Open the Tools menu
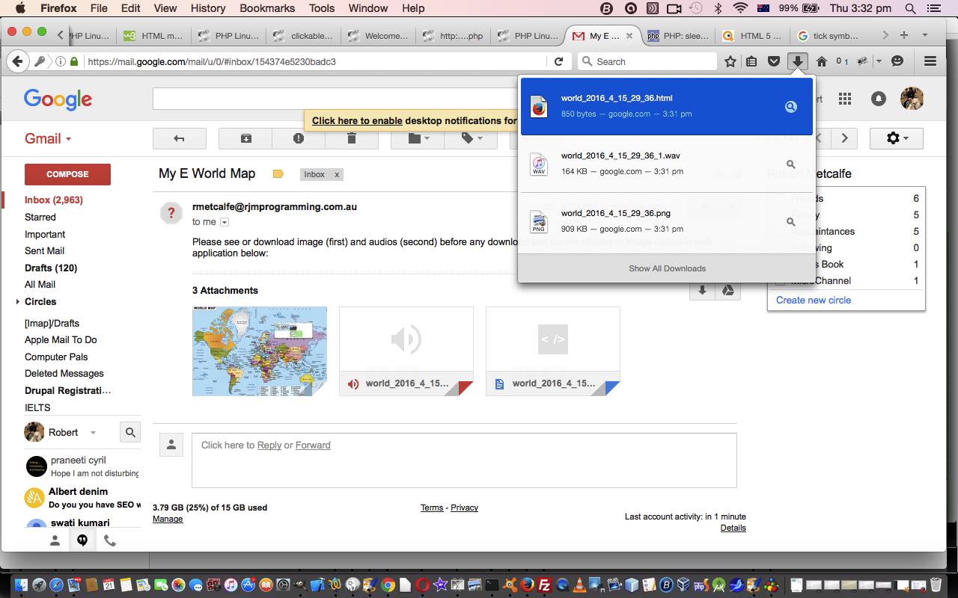958x598 pixels. pos(322,8)
